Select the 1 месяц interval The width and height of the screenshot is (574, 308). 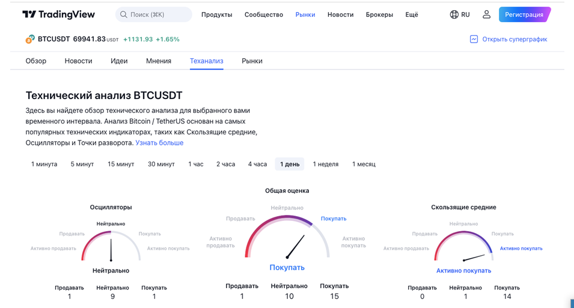coord(364,165)
